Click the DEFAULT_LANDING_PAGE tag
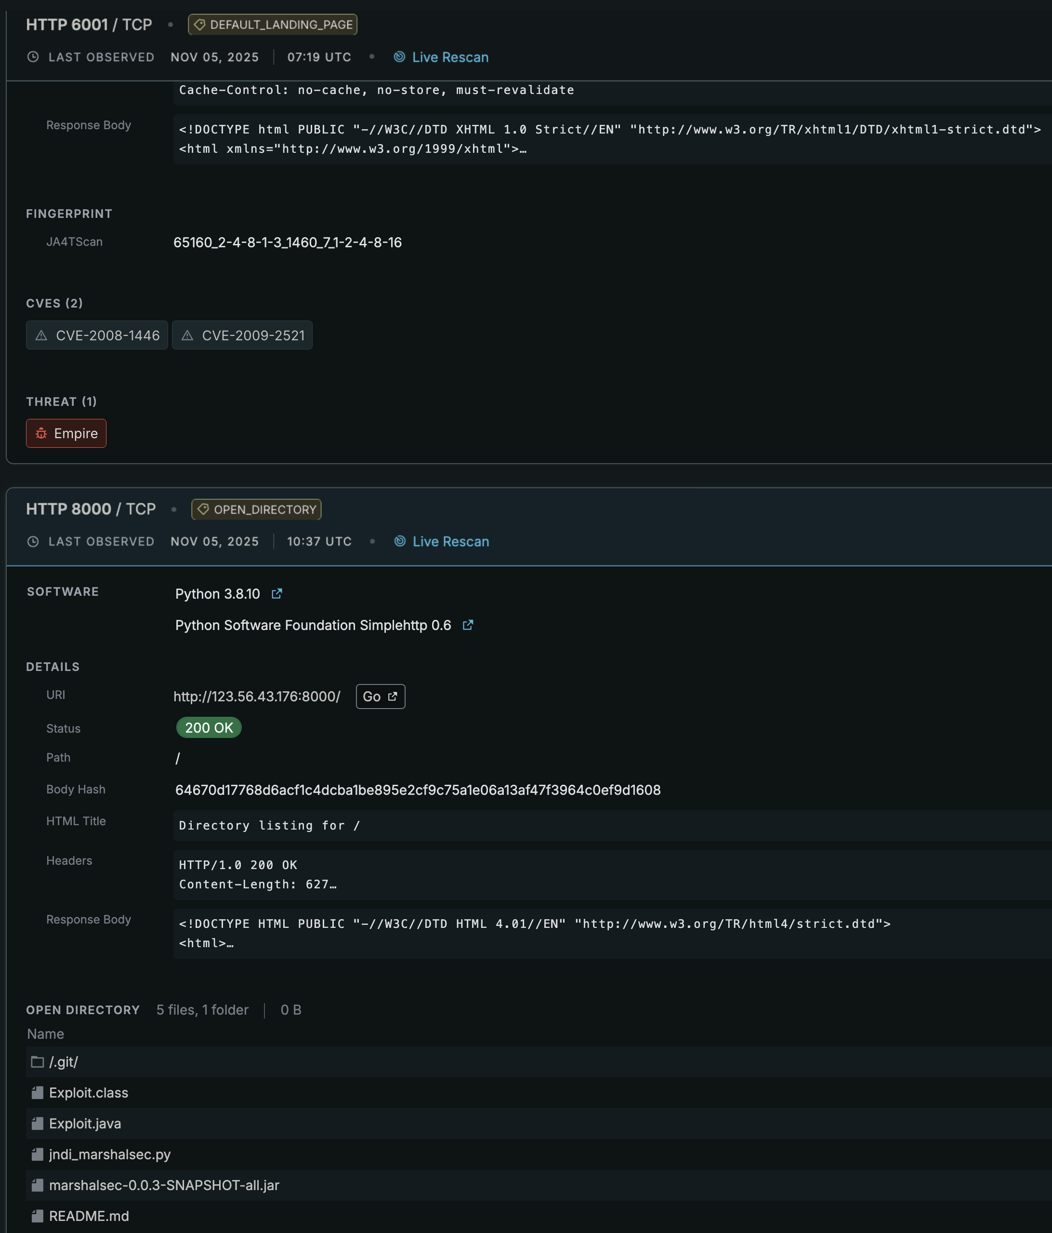The image size is (1052, 1233). coord(272,25)
